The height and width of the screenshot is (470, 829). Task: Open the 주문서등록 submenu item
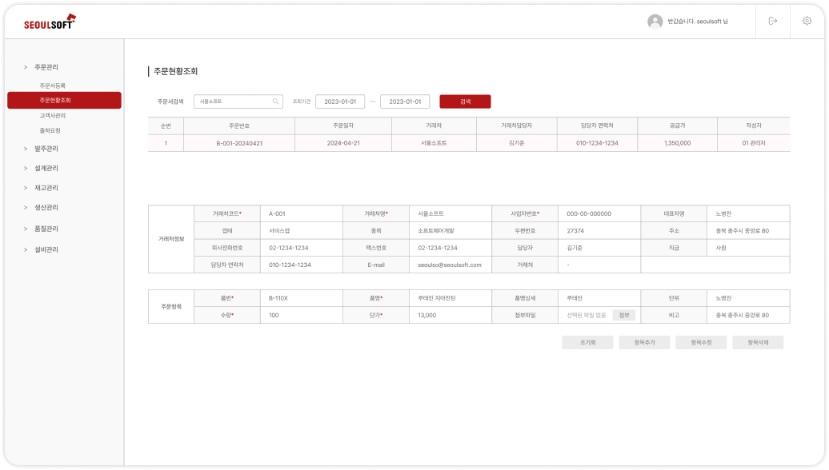[x=52, y=85]
